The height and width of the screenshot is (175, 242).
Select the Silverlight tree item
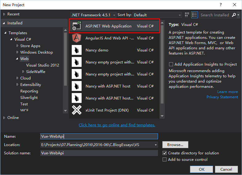pyautogui.click(x=29, y=98)
